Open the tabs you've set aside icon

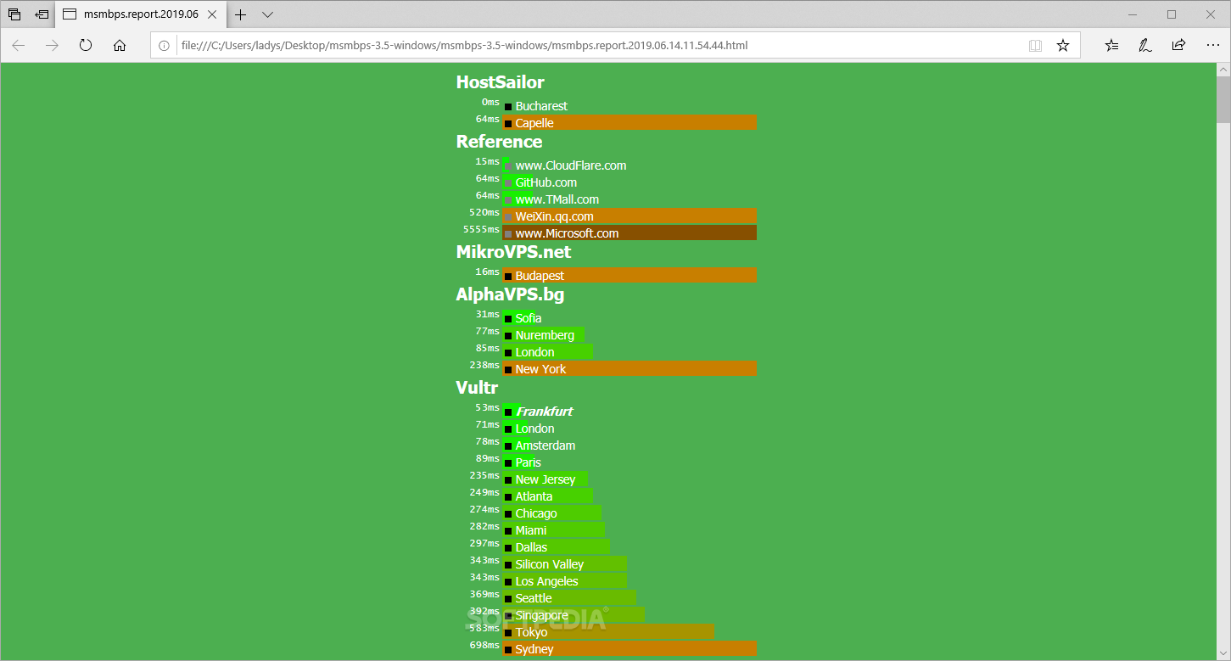(x=14, y=14)
